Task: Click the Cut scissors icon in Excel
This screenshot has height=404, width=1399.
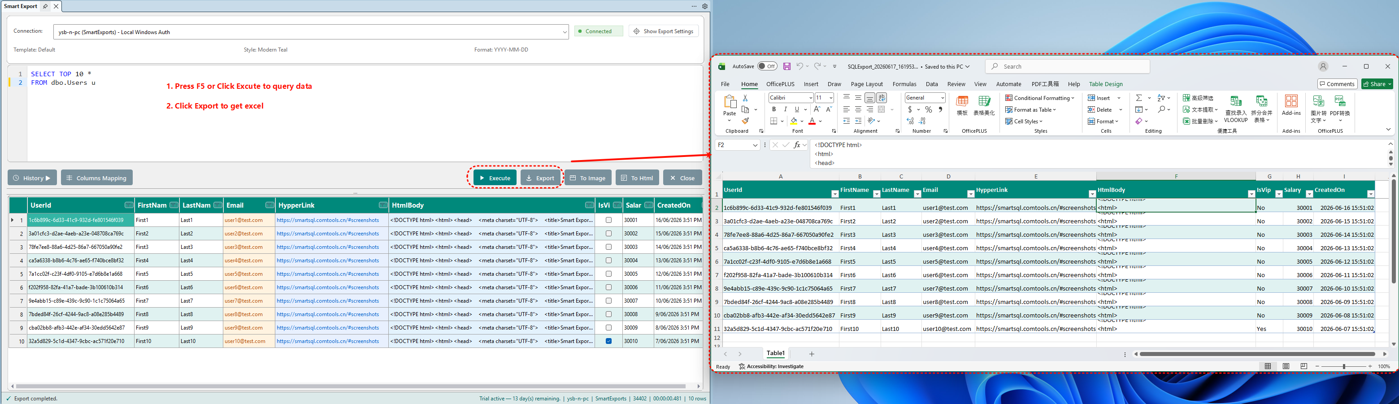Action: pyautogui.click(x=745, y=98)
